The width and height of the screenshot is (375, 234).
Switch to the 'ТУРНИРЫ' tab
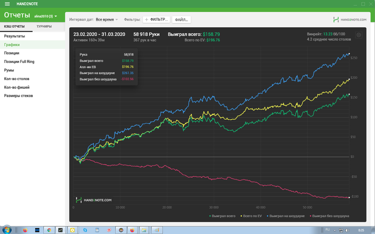(44, 27)
